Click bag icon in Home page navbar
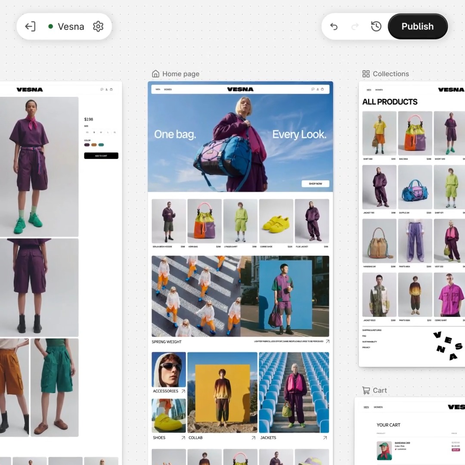The width and height of the screenshot is (465, 465). click(322, 89)
